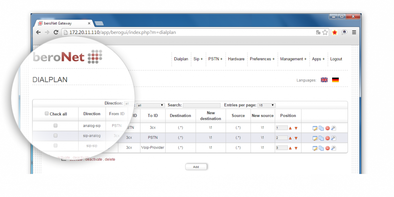Click the Add button
This screenshot has height=197, width=394.
pos(196,167)
